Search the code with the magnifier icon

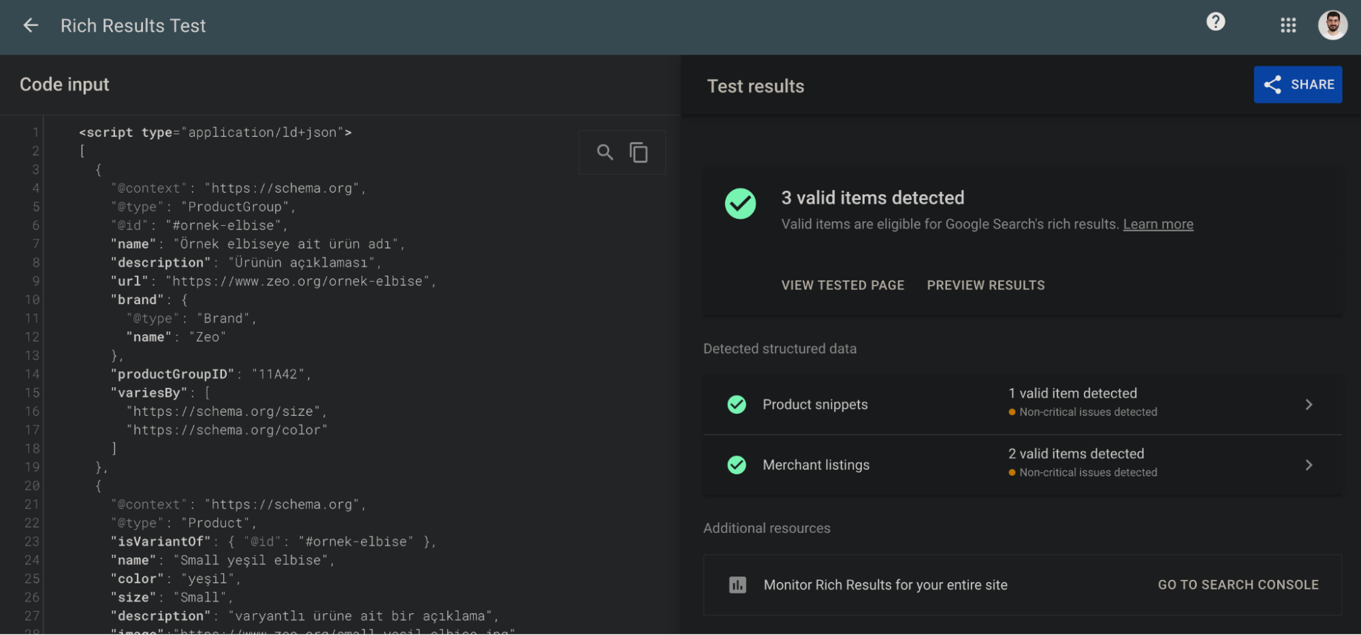(605, 152)
